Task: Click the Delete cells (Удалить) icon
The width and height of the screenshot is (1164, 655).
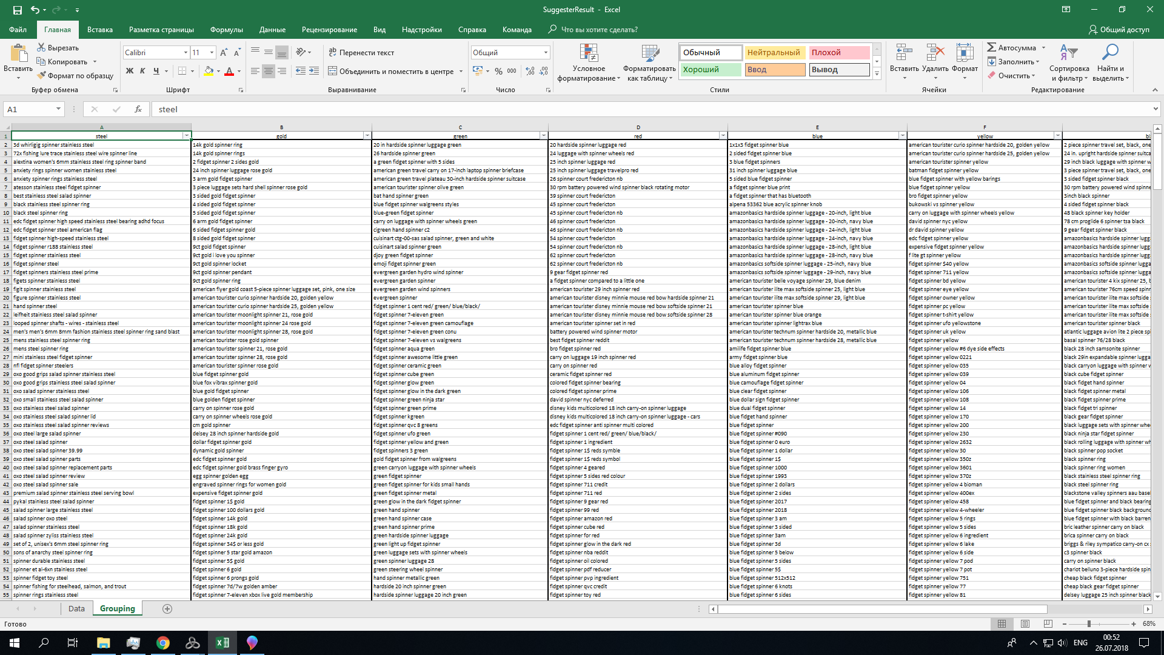Action: tap(935, 53)
